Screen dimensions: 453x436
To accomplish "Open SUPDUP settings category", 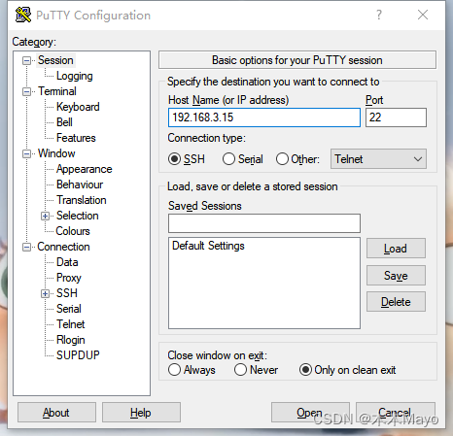I will 78,355.
